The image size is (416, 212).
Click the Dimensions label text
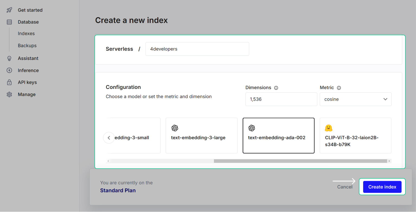point(258,88)
